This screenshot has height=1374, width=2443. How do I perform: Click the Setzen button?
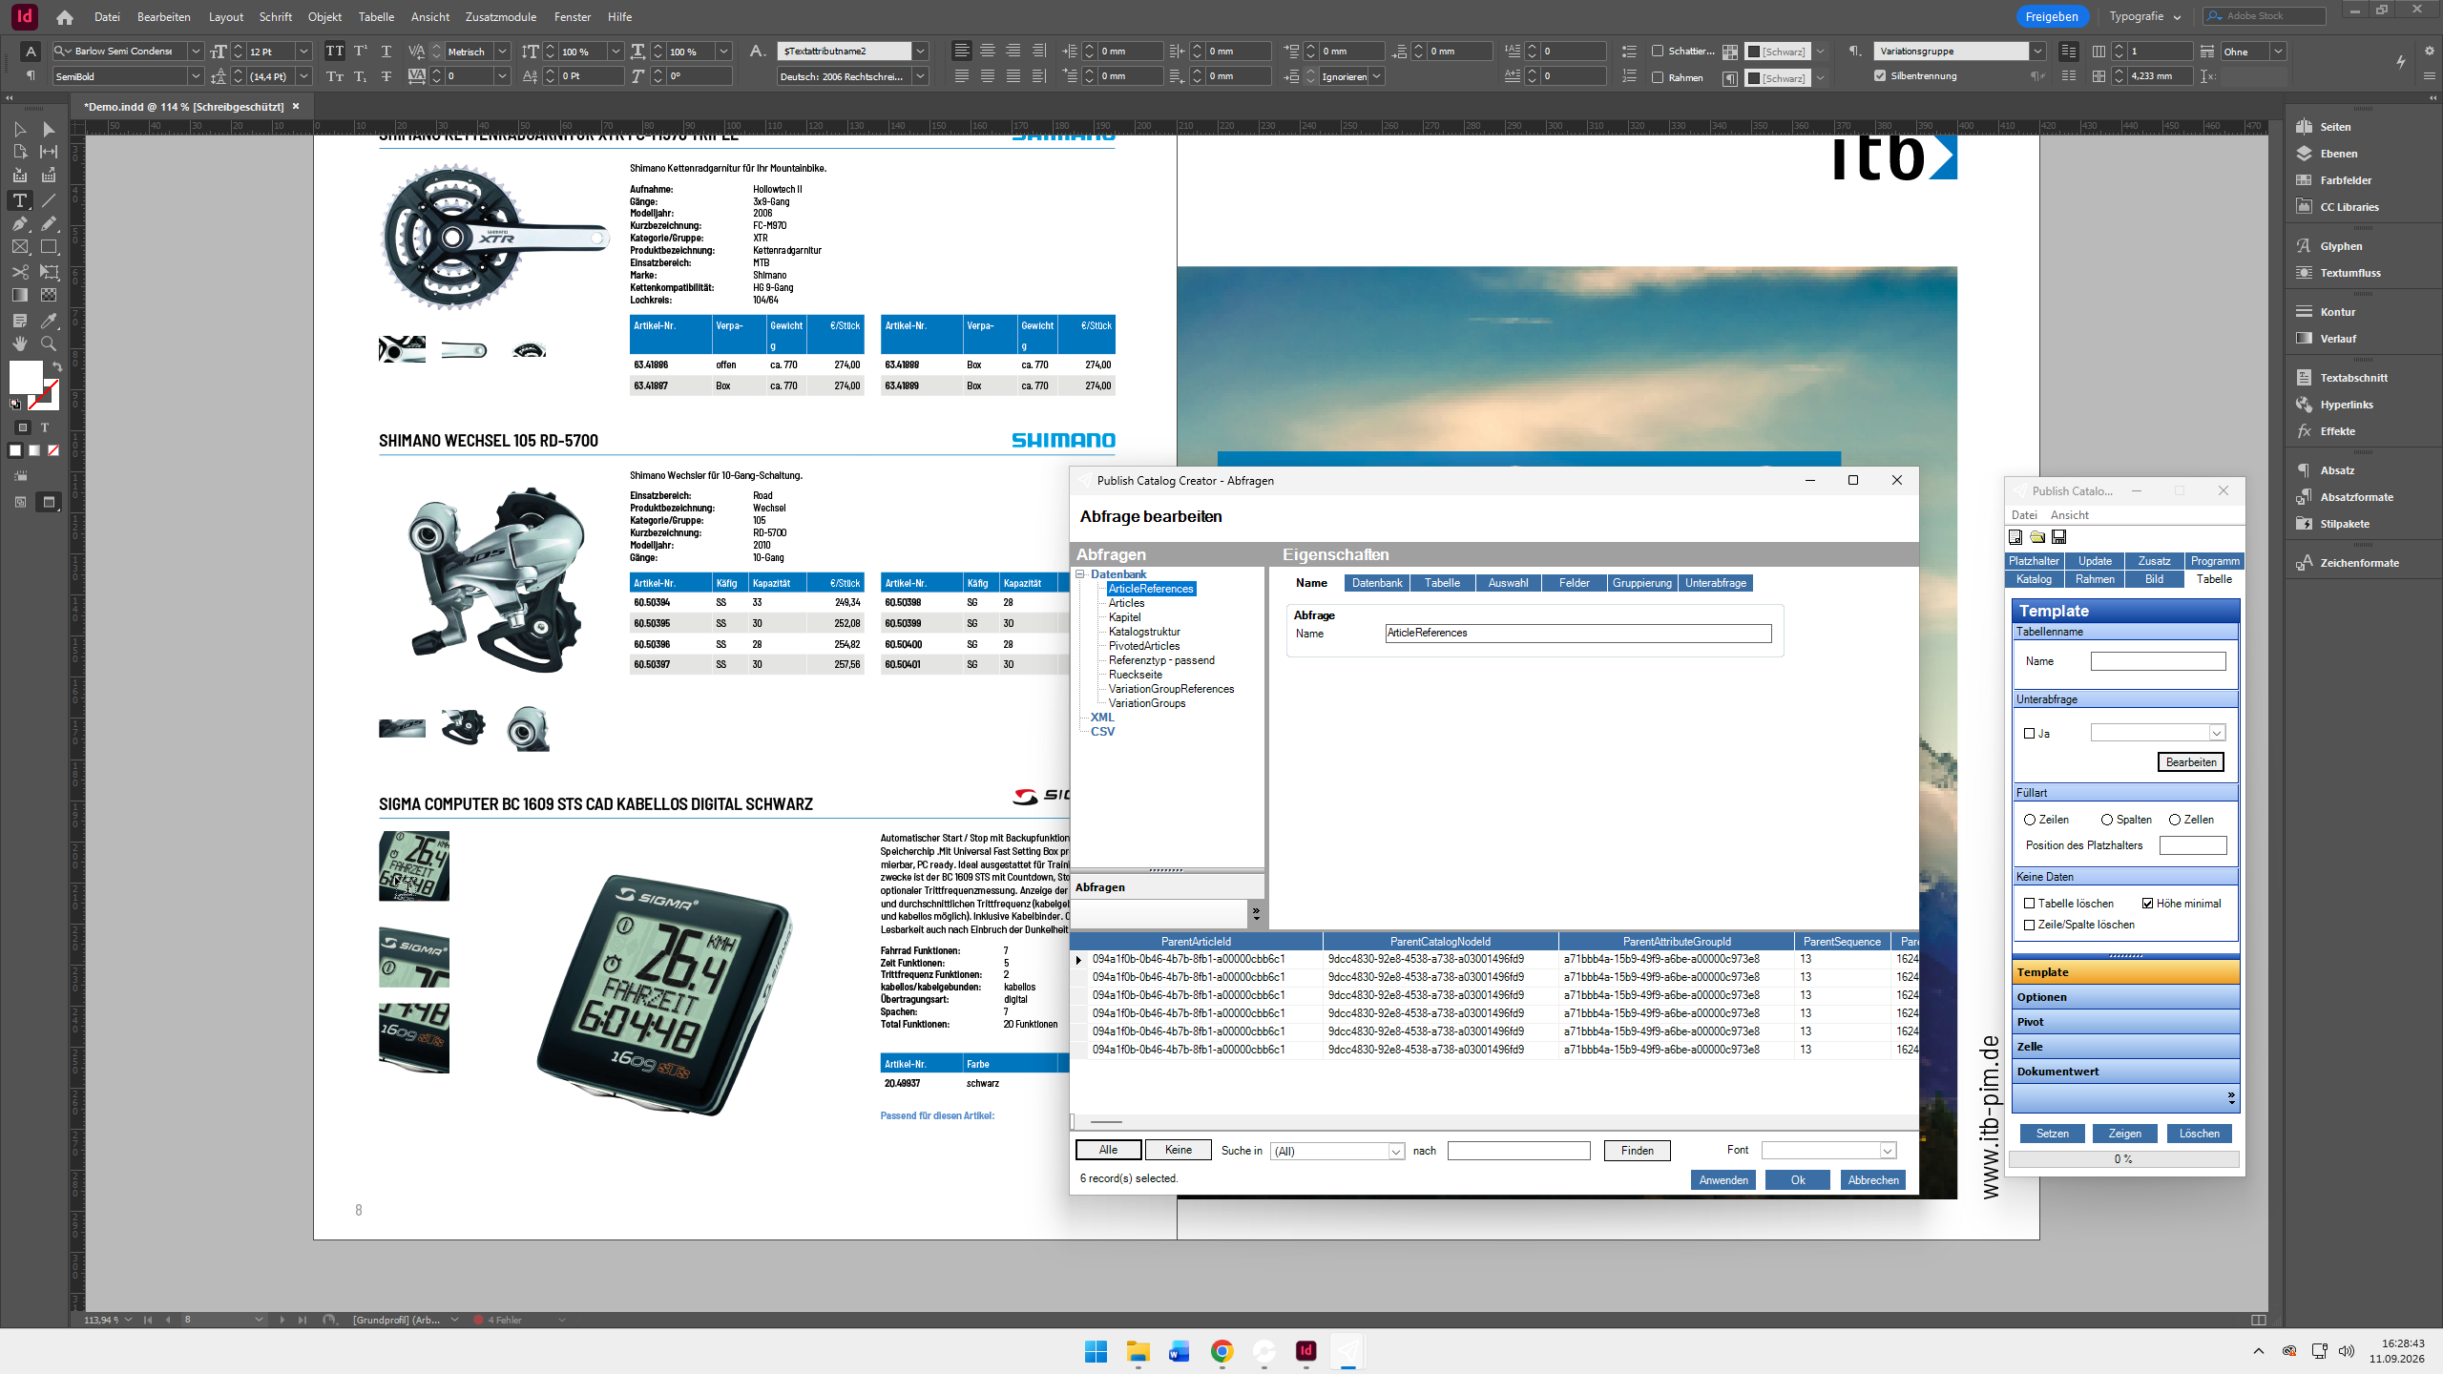(x=2053, y=1134)
